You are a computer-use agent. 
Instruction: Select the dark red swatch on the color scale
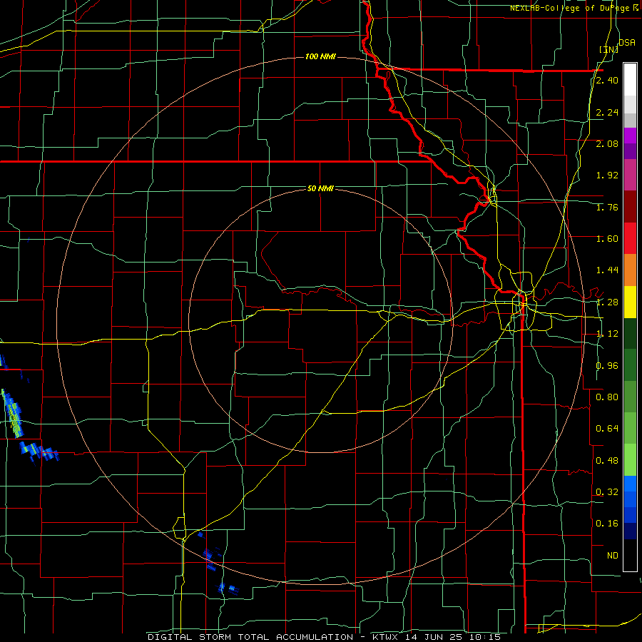(x=630, y=207)
